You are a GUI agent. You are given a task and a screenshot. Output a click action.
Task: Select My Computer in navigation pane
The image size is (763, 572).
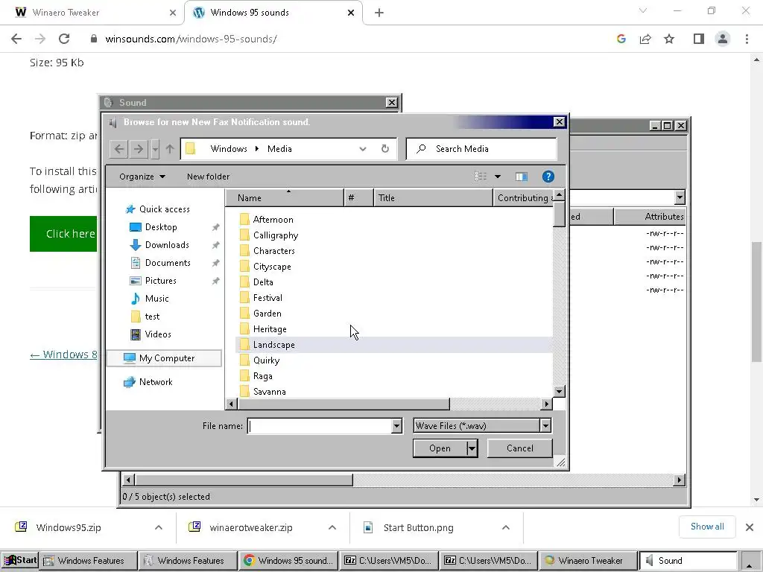(x=165, y=358)
